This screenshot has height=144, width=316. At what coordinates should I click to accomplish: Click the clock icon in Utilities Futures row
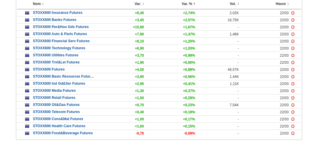click(293, 55)
